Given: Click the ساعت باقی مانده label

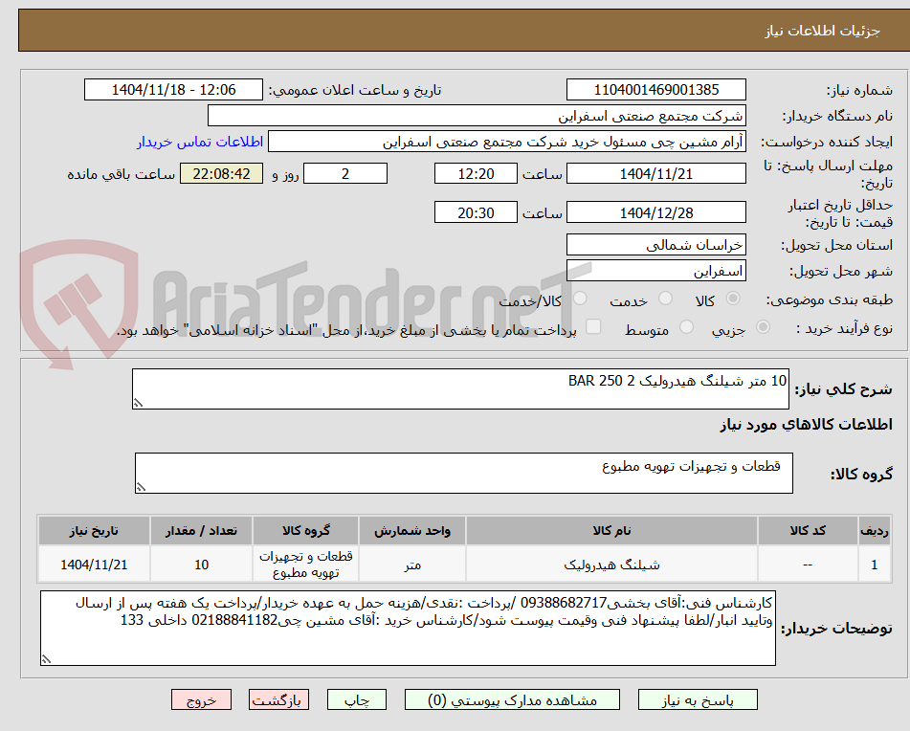Looking at the screenshot, I should point(121,174).
